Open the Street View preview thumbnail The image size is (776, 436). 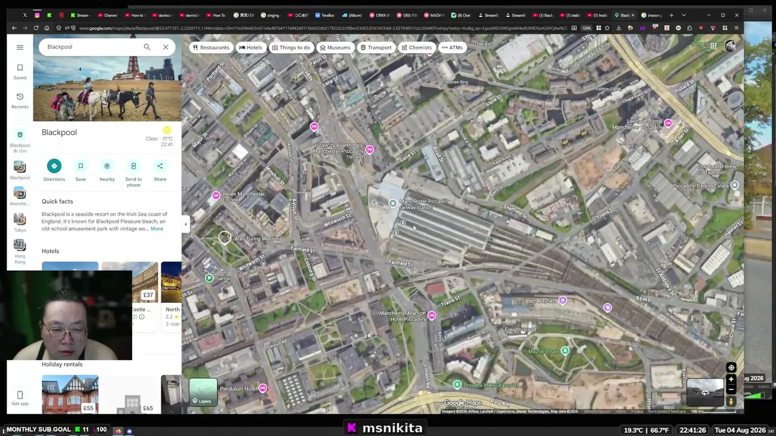click(x=705, y=392)
